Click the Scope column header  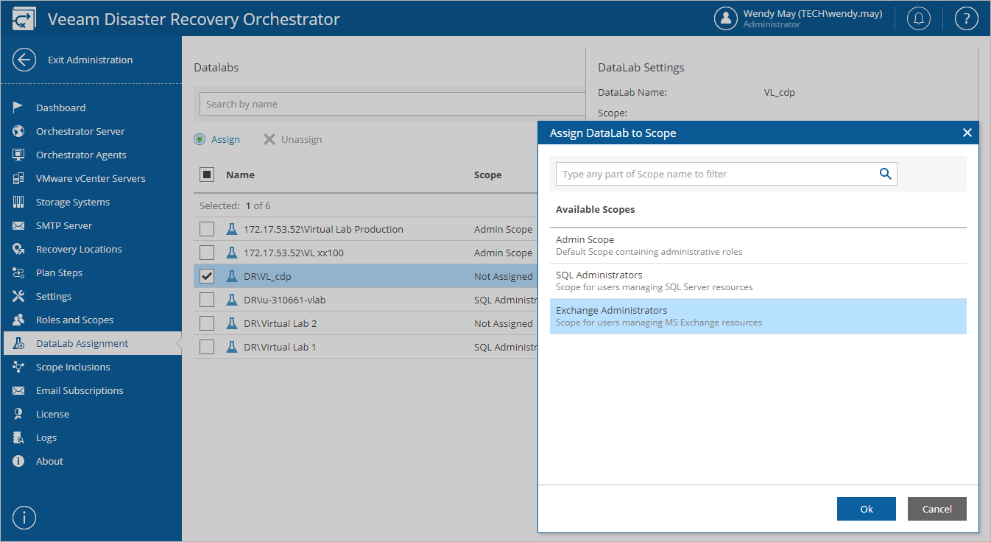(487, 175)
